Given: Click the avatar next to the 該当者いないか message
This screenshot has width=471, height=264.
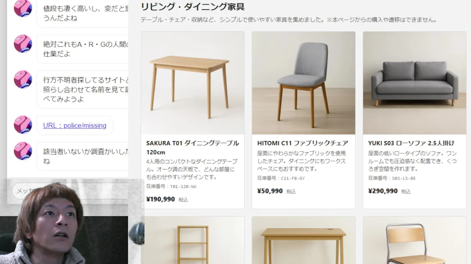Looking at the screenshot, I should tap(23, 151).
